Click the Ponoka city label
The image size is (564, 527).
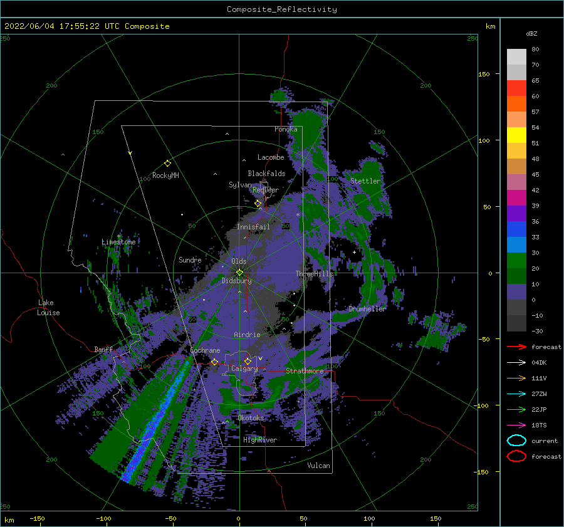pos(286,129)
